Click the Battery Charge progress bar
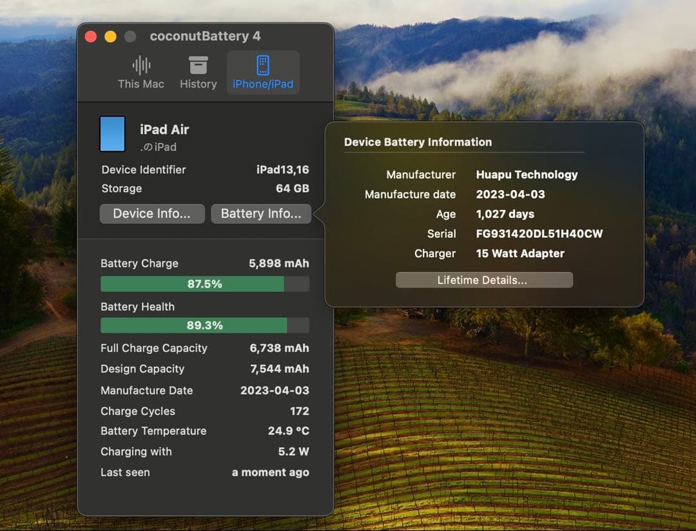Image resolution: width=696 pixels, height=531 pixels. coord(204,284)
